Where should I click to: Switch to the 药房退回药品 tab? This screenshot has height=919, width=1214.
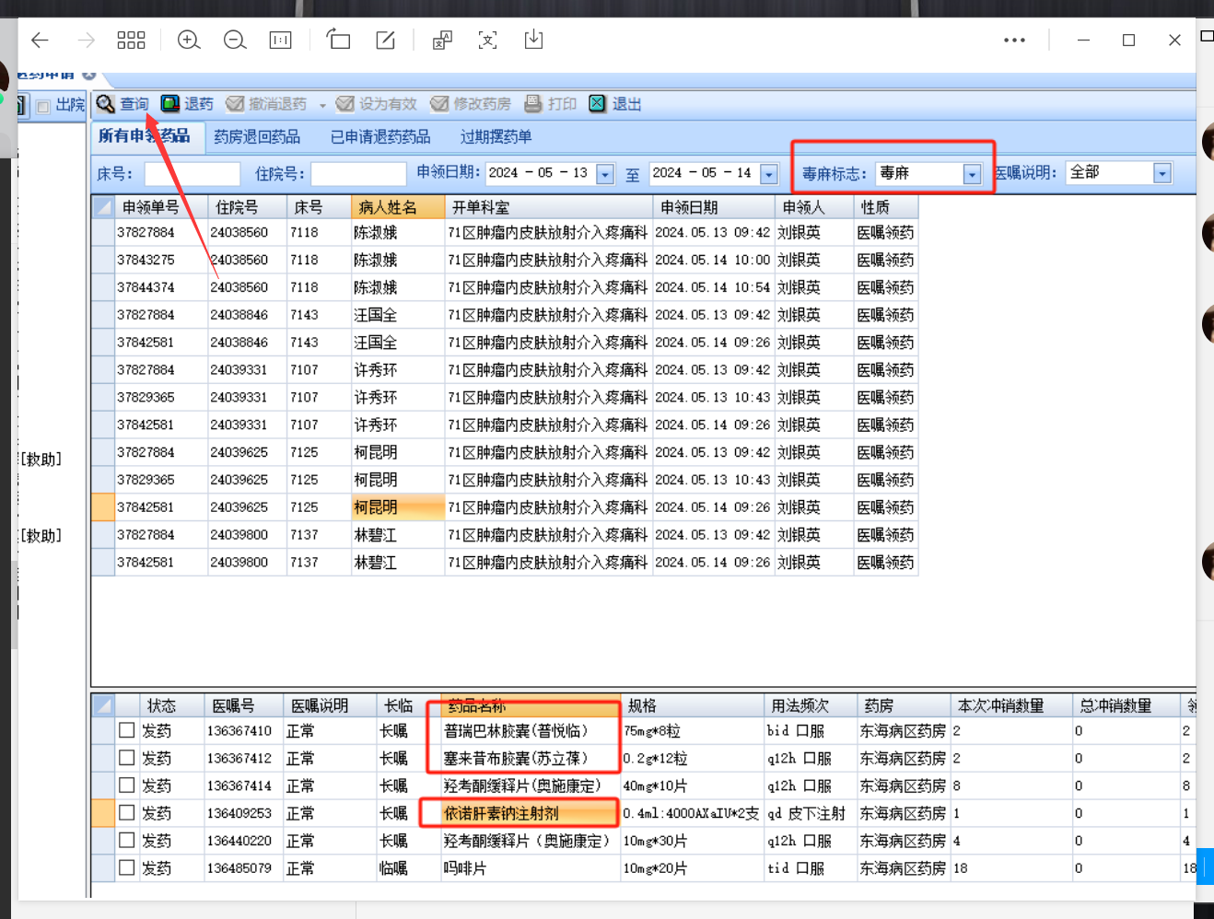click(257, 137)
